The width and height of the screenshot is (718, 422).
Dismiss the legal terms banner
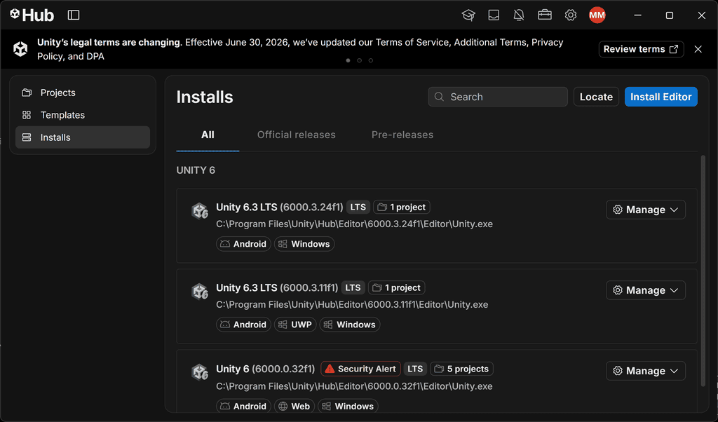pos(698,49)
